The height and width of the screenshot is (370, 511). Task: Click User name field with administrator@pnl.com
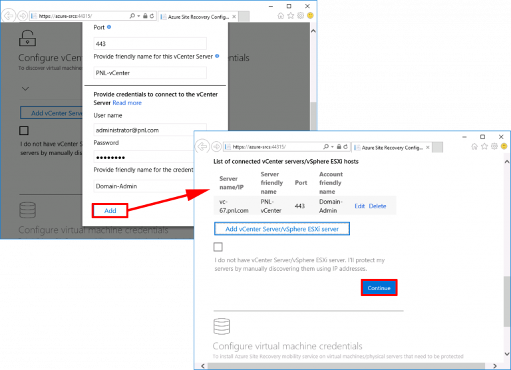pos(150,130)
